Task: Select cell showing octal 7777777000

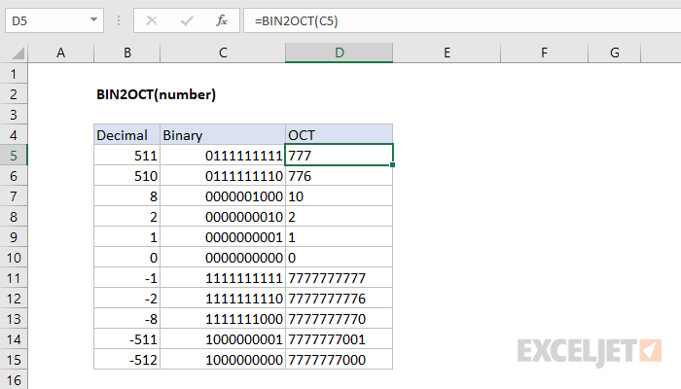Action: pos(339,360)
